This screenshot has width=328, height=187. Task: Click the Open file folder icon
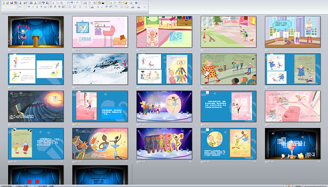(x=7, y=3)
